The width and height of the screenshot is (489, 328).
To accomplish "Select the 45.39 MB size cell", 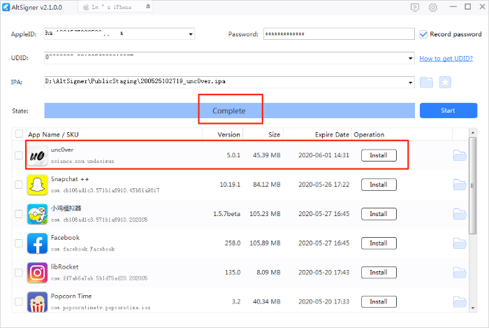I will 267,155.
